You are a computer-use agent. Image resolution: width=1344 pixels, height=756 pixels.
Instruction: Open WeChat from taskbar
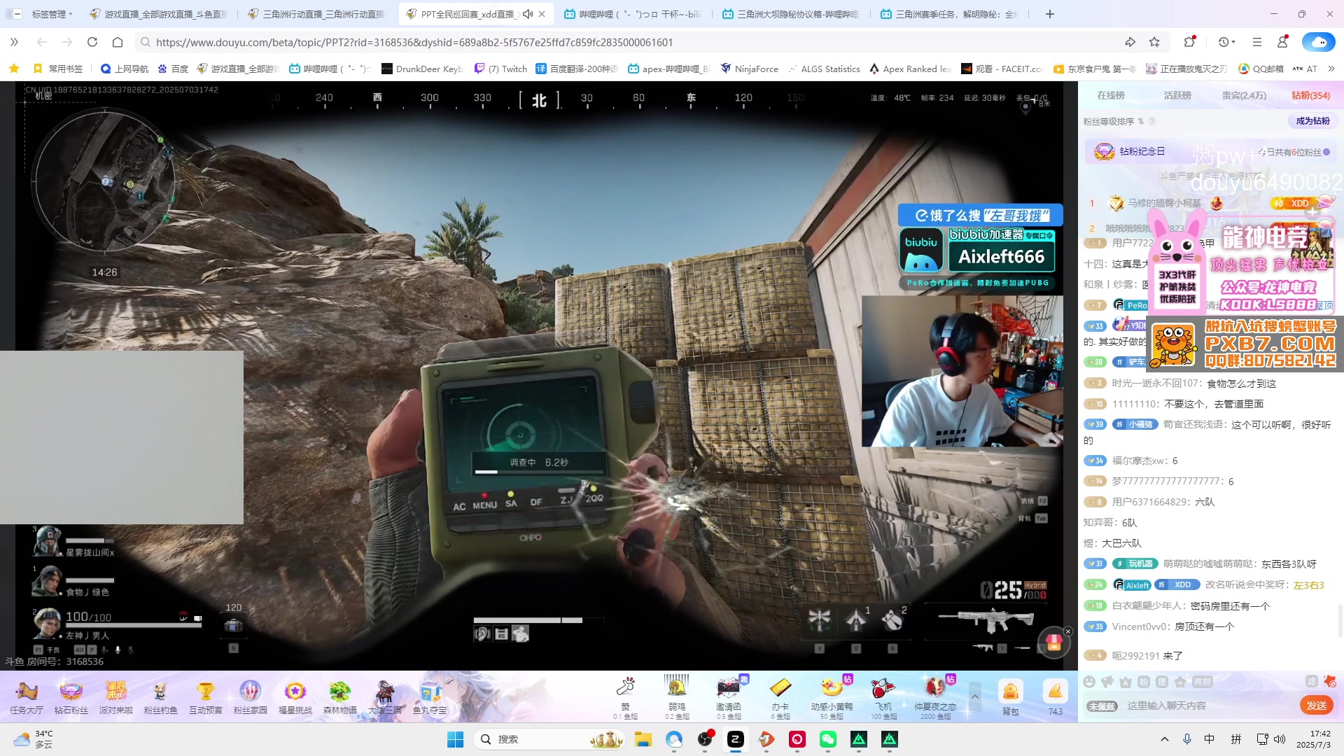[x=828, y=739]
